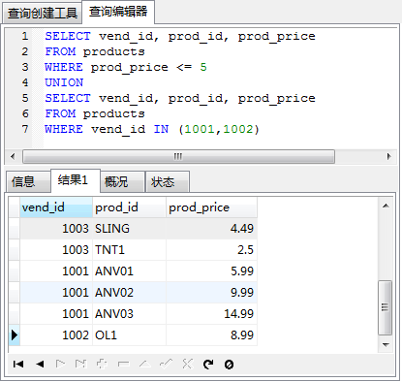The width and height of the screenshot is (402, 382).
Task: Click the prod_id column header
Action: [x=129, y=207]
